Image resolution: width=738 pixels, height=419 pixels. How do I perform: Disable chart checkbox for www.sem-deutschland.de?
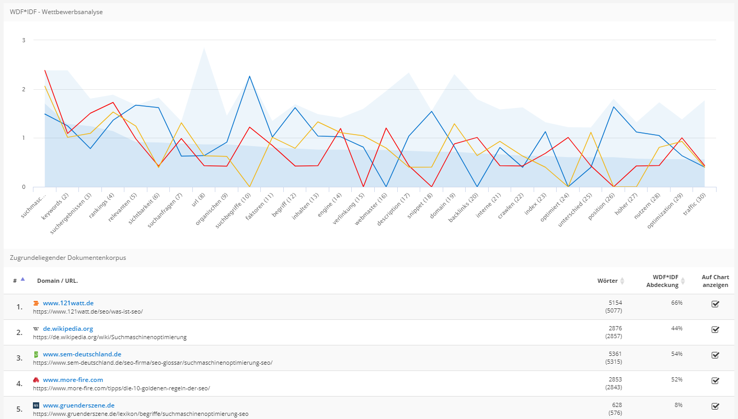click(715, 355)
